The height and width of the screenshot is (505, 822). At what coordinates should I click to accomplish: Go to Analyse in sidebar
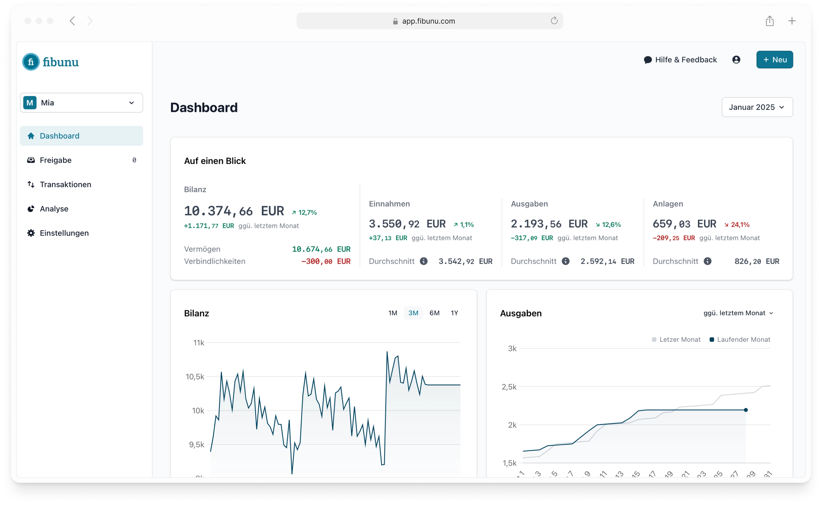(81, 209)
